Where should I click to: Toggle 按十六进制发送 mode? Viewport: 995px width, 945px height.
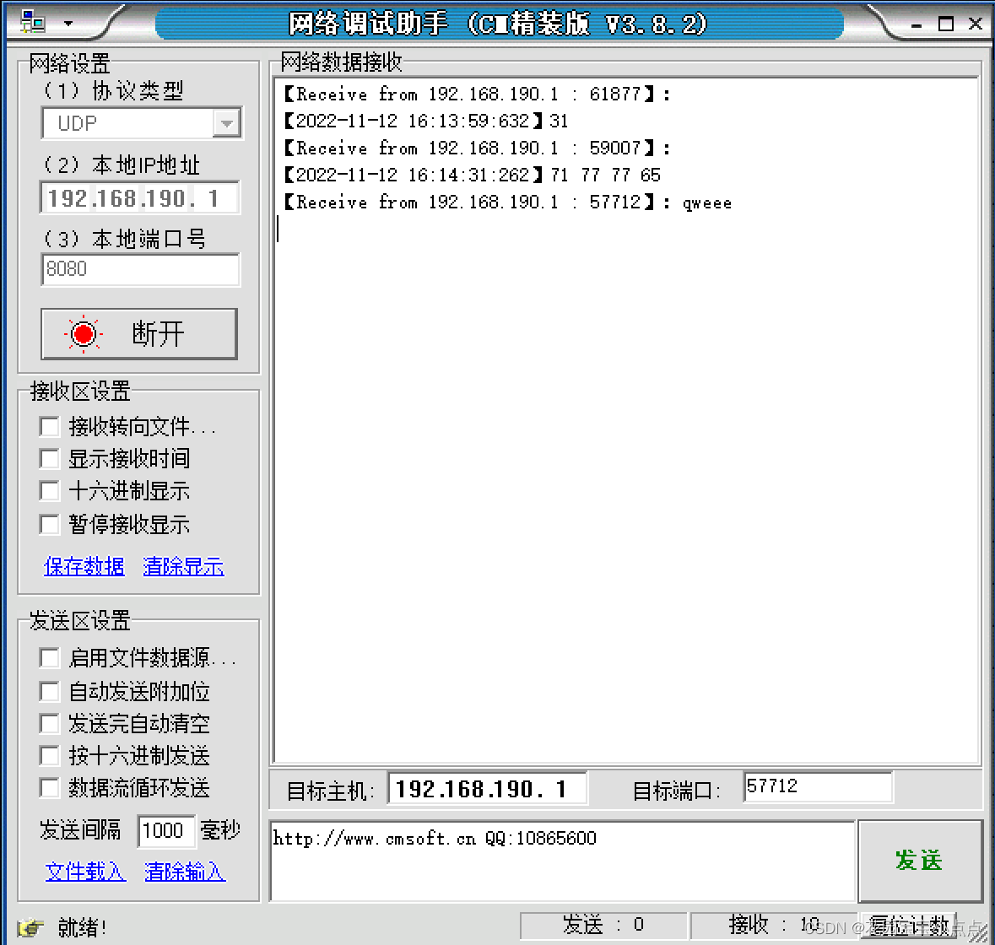49,755
